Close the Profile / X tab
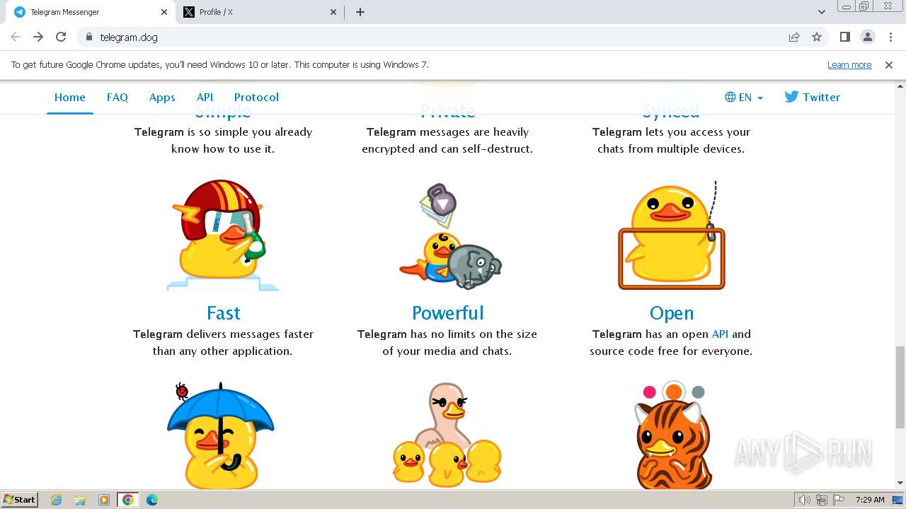 334,12
